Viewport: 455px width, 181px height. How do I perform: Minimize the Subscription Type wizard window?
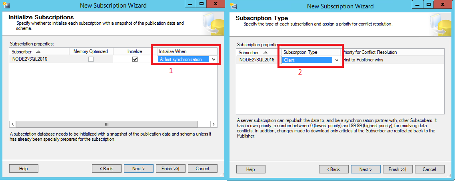pyautogui.click(x=416, y=4)
